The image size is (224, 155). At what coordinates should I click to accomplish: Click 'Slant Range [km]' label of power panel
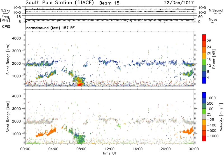[8, 59]
